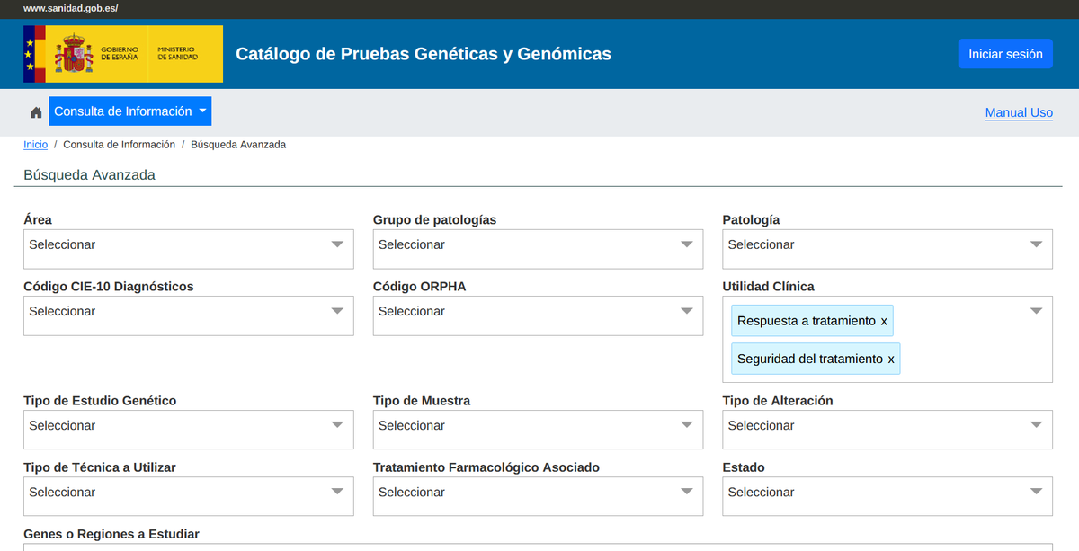The image size is (1079, 551).
Task: Open the Consulta de Información menu
Action: coord(130,111)
